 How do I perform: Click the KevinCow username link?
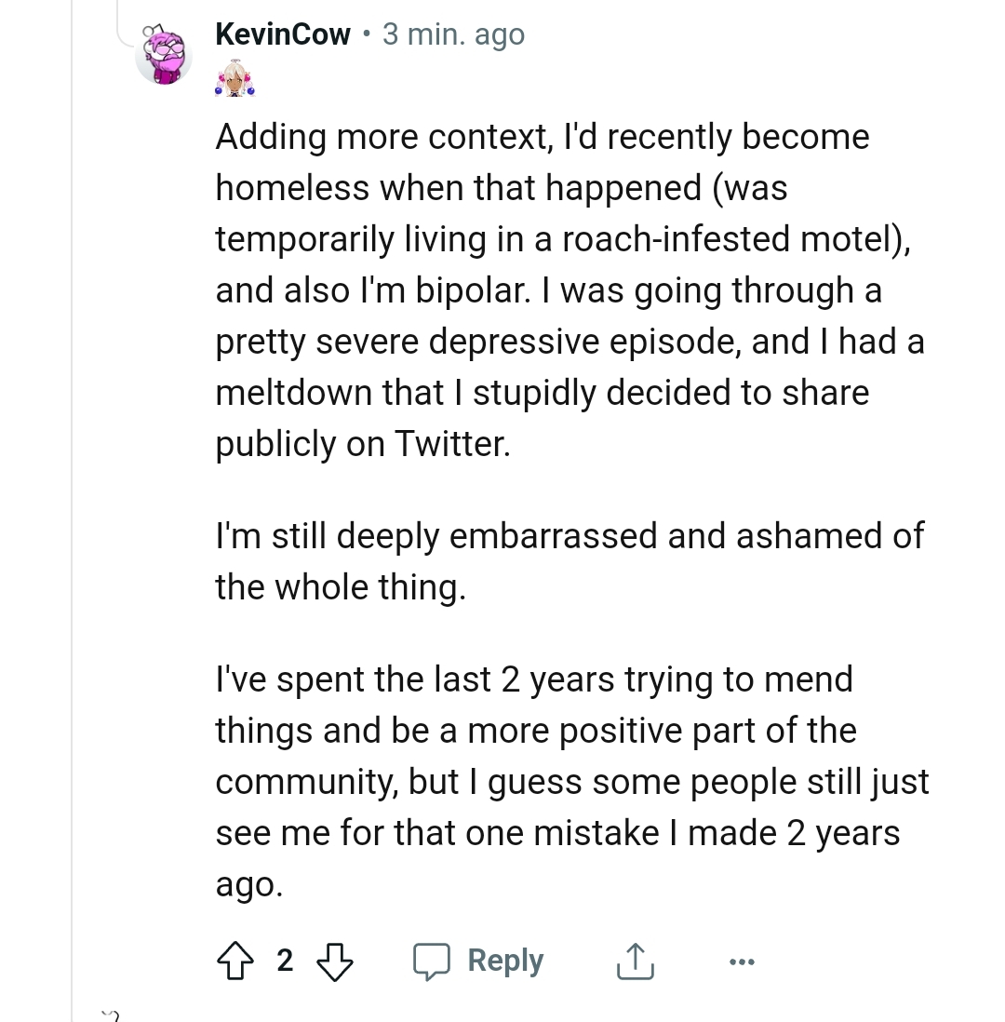[283, 34]
